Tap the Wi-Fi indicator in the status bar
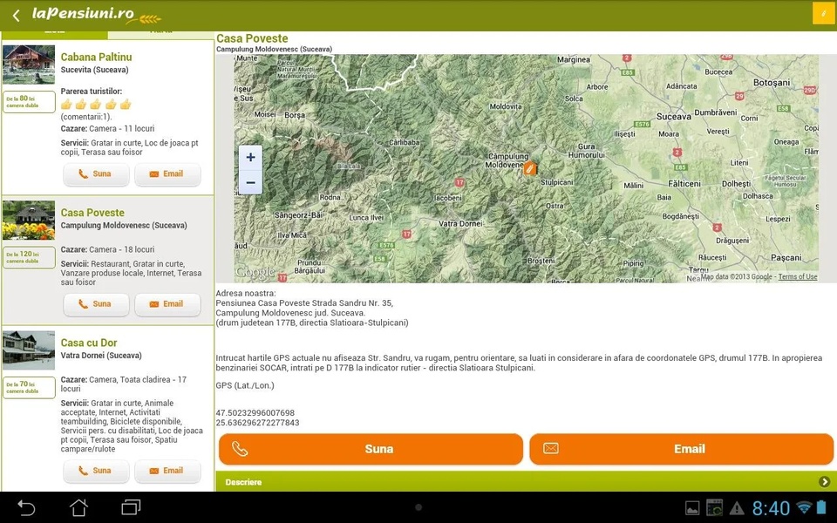The width and height of the screenshot is (837, 523). click(803, 507)
